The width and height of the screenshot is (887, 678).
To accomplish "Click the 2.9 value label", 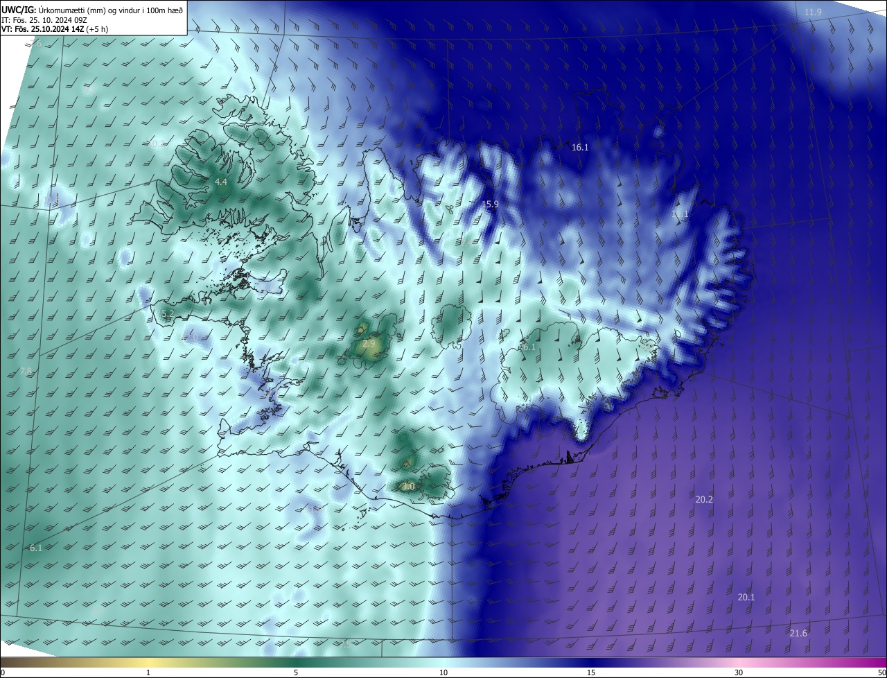I will 369,343.
